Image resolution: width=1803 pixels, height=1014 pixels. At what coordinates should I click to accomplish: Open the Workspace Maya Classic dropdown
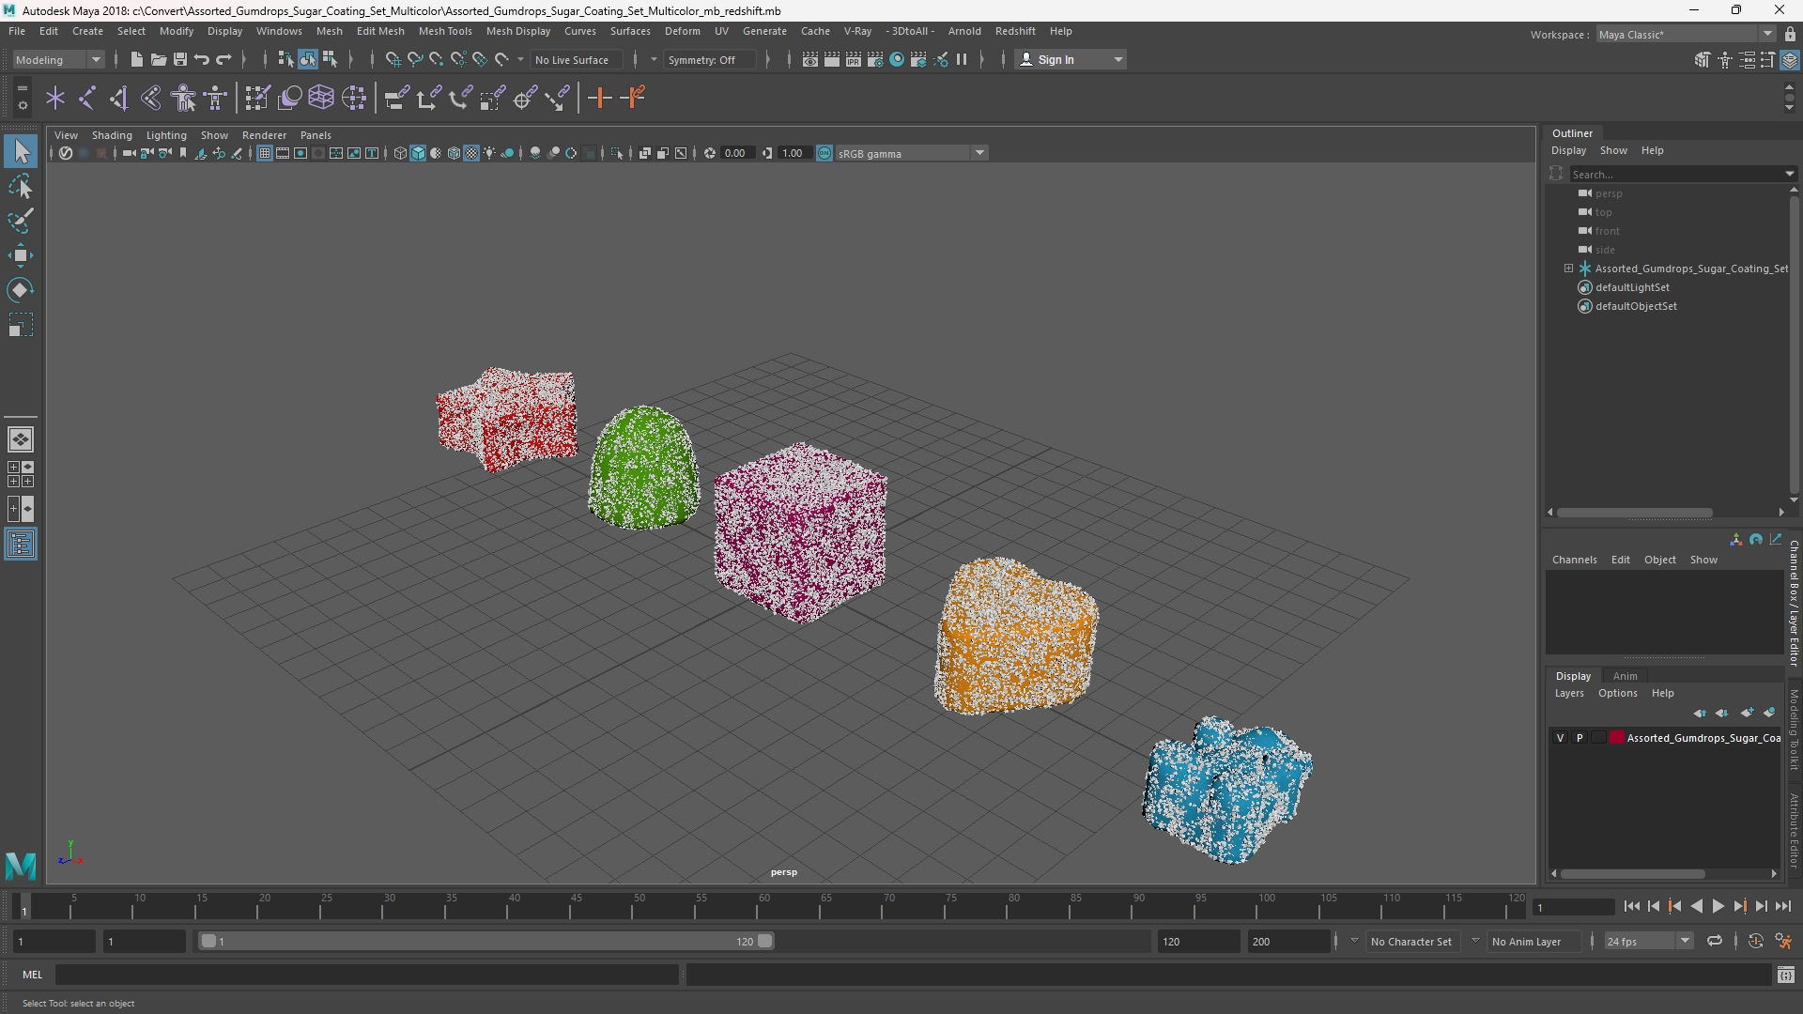point(1685,34)
